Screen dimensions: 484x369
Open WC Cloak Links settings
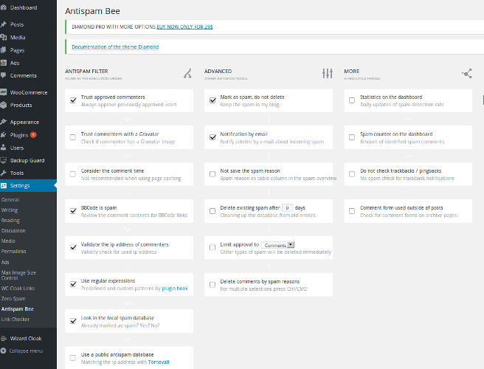click(18, 289)
